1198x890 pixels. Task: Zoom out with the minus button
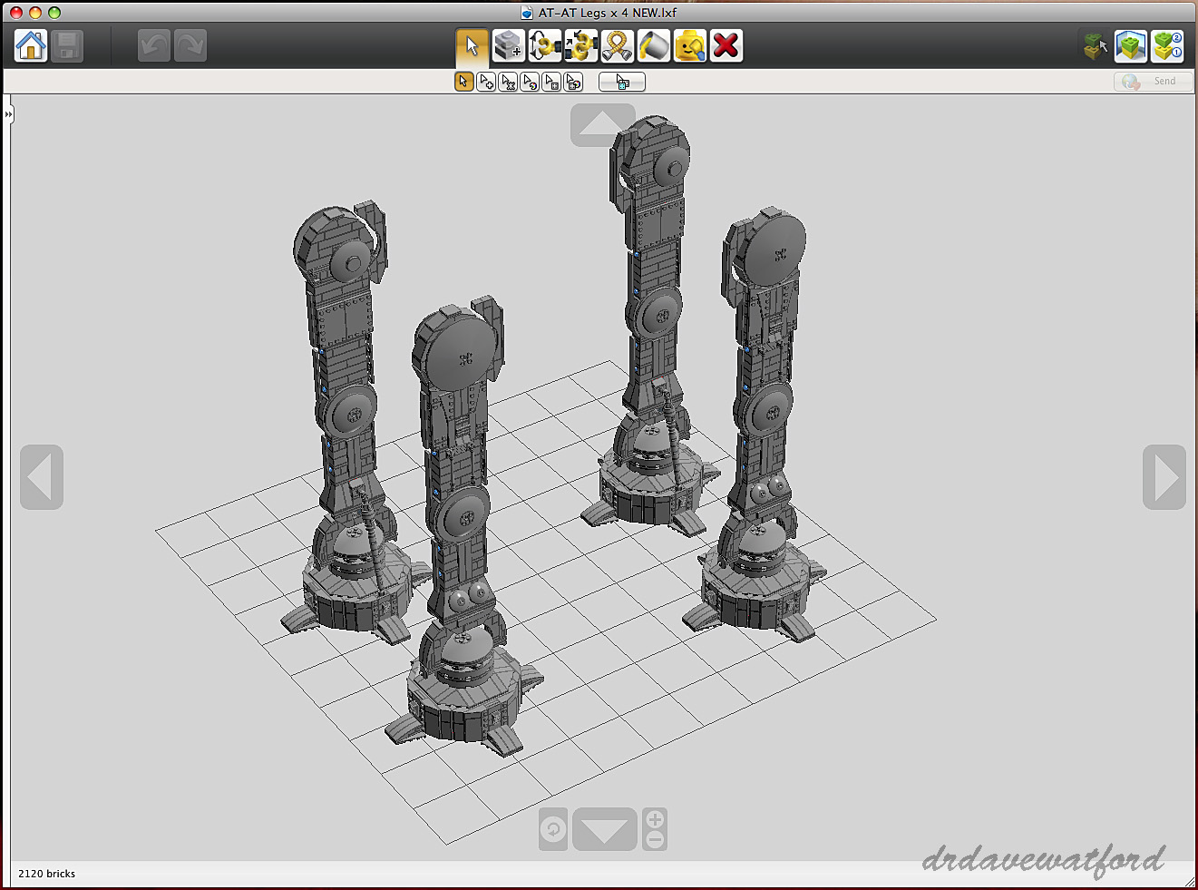(655, 840)
